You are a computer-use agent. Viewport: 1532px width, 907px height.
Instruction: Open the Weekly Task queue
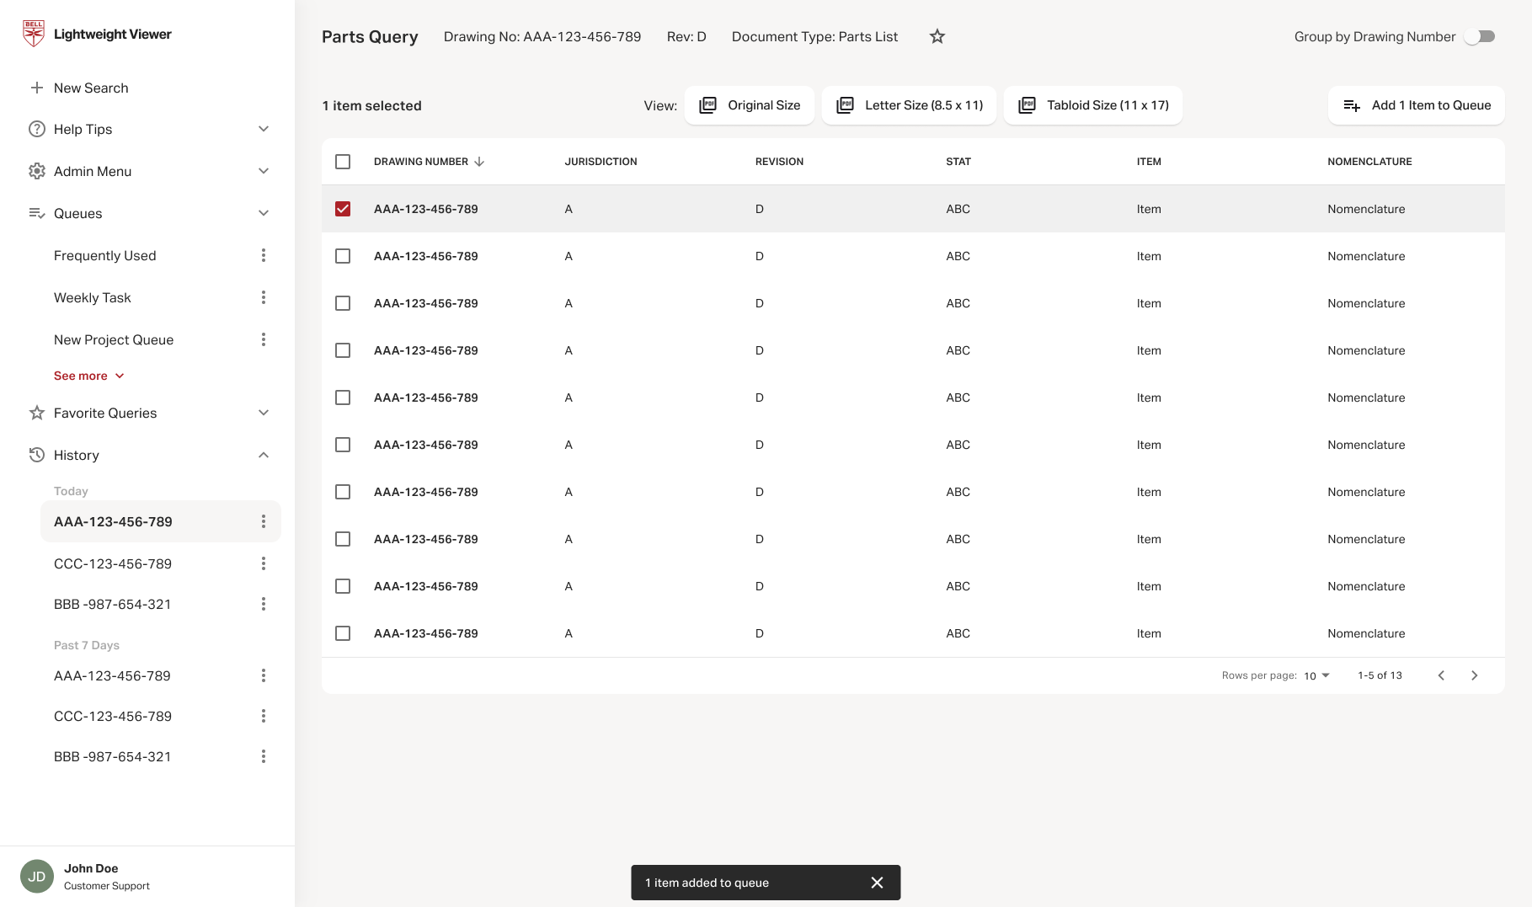(x=93, y=297)
